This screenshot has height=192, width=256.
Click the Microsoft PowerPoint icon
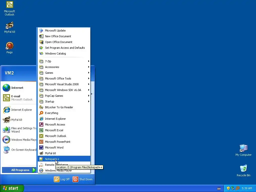point(41,142)
